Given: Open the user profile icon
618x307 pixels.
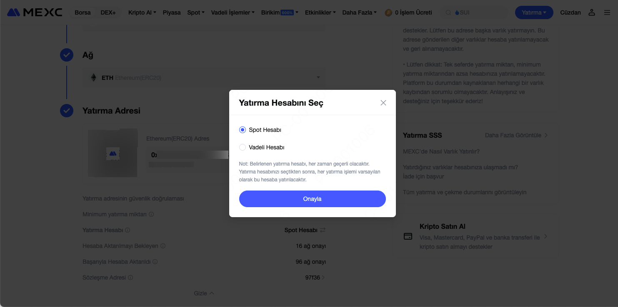Looking at the screenshot, I should [591, 12].
